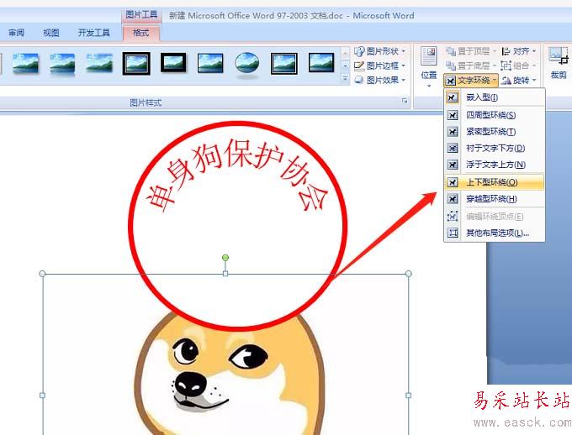Click the left-middle sizing handle of the picture
The height and width of the screenshot is (435, 572).
(x=42, y=396)
